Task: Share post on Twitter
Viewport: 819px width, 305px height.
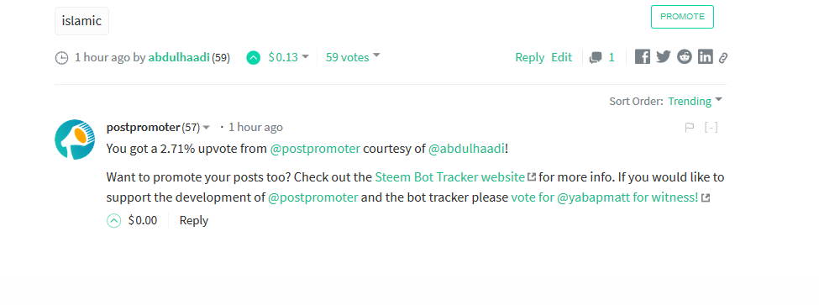Action: point(664,57)
